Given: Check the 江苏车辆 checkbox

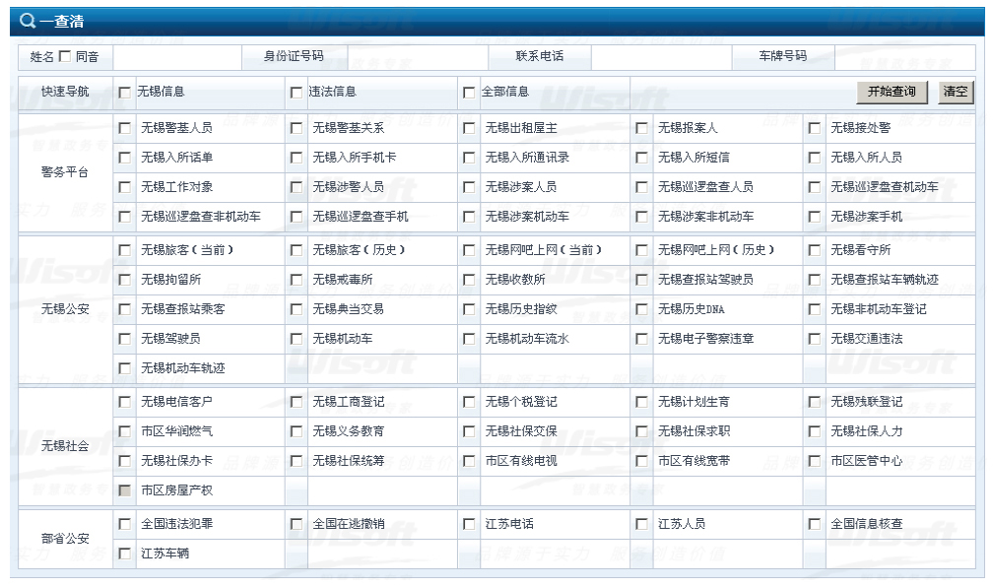Looking at the screenshot, I should pos(124,554).
